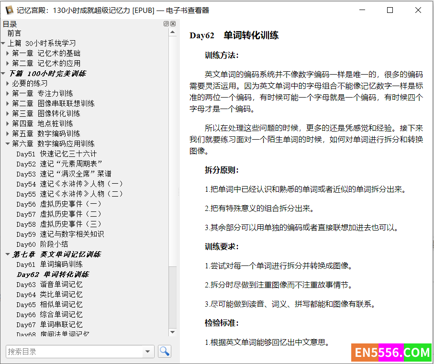Expand 第四章 地点桩训练
434x364 pixels.
[8, 123]
